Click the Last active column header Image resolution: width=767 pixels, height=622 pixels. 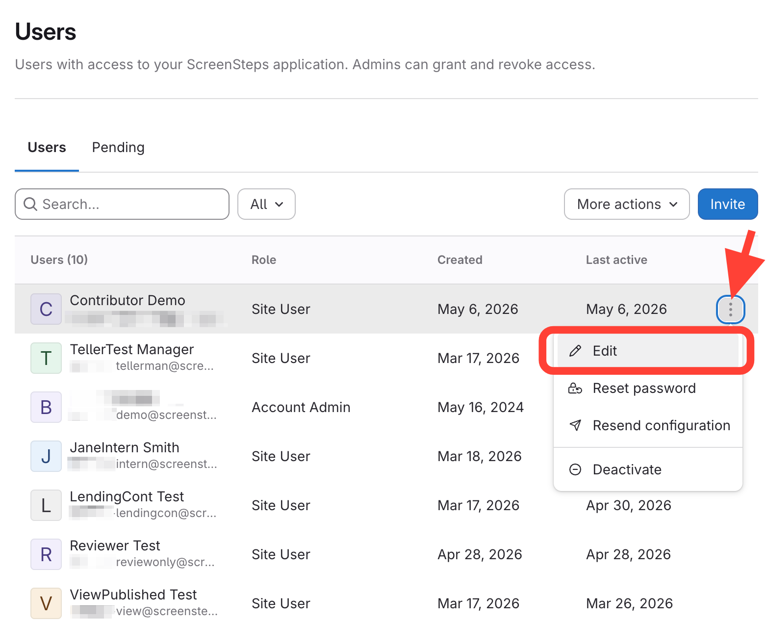click(616, 260)
